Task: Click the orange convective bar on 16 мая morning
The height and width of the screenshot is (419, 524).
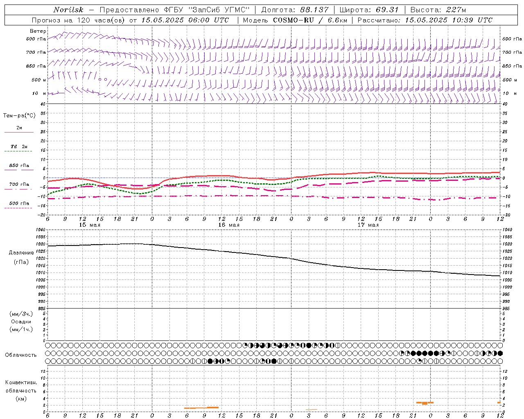Action: click(201, 408)
